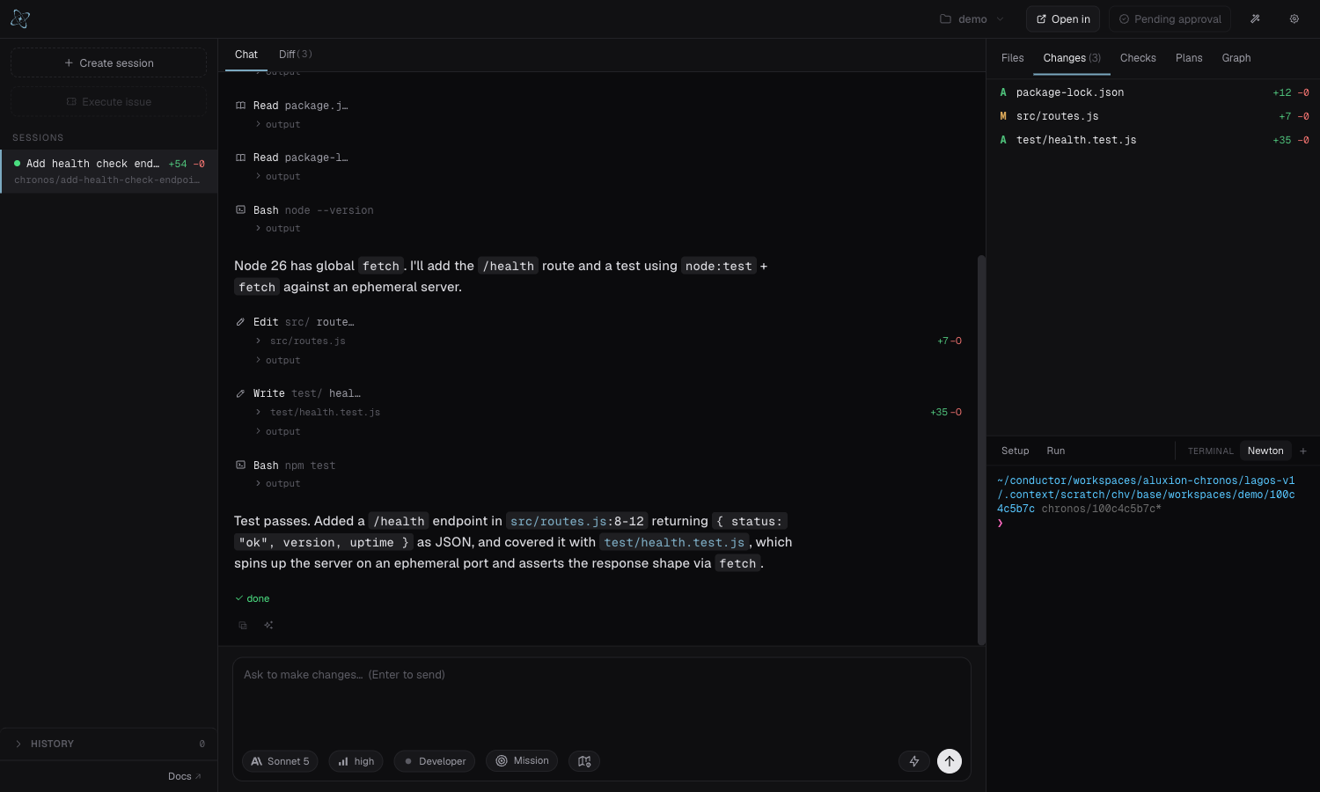Select the Run tab in the bottom panel
This screenshot has width=1320, height=792.
(1056, 451)
